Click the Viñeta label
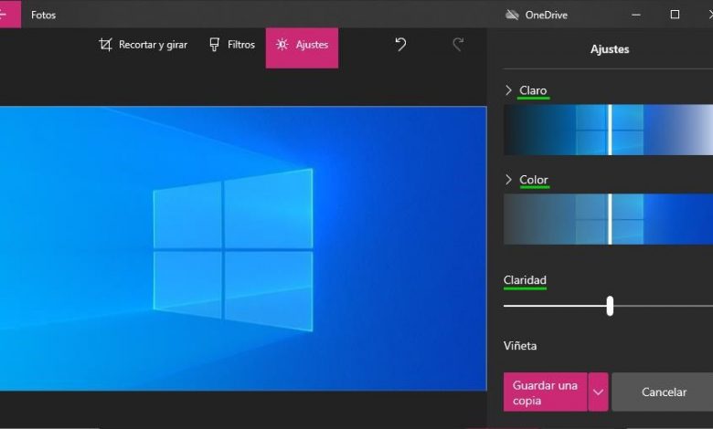This screenshot has width=713, height=429. pos(520,346)
